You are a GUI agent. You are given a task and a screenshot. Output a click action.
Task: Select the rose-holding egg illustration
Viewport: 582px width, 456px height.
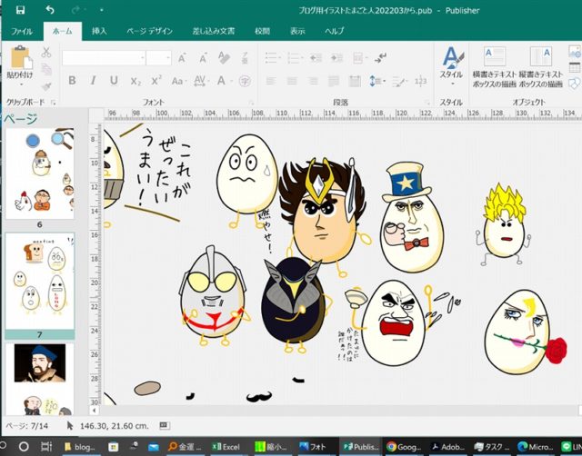(x=524, y=332)
